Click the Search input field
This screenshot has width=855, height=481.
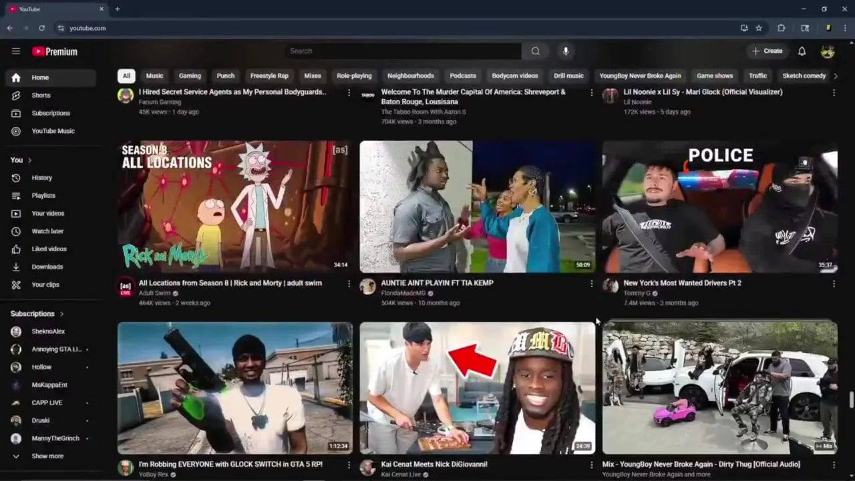click(403, 51)
